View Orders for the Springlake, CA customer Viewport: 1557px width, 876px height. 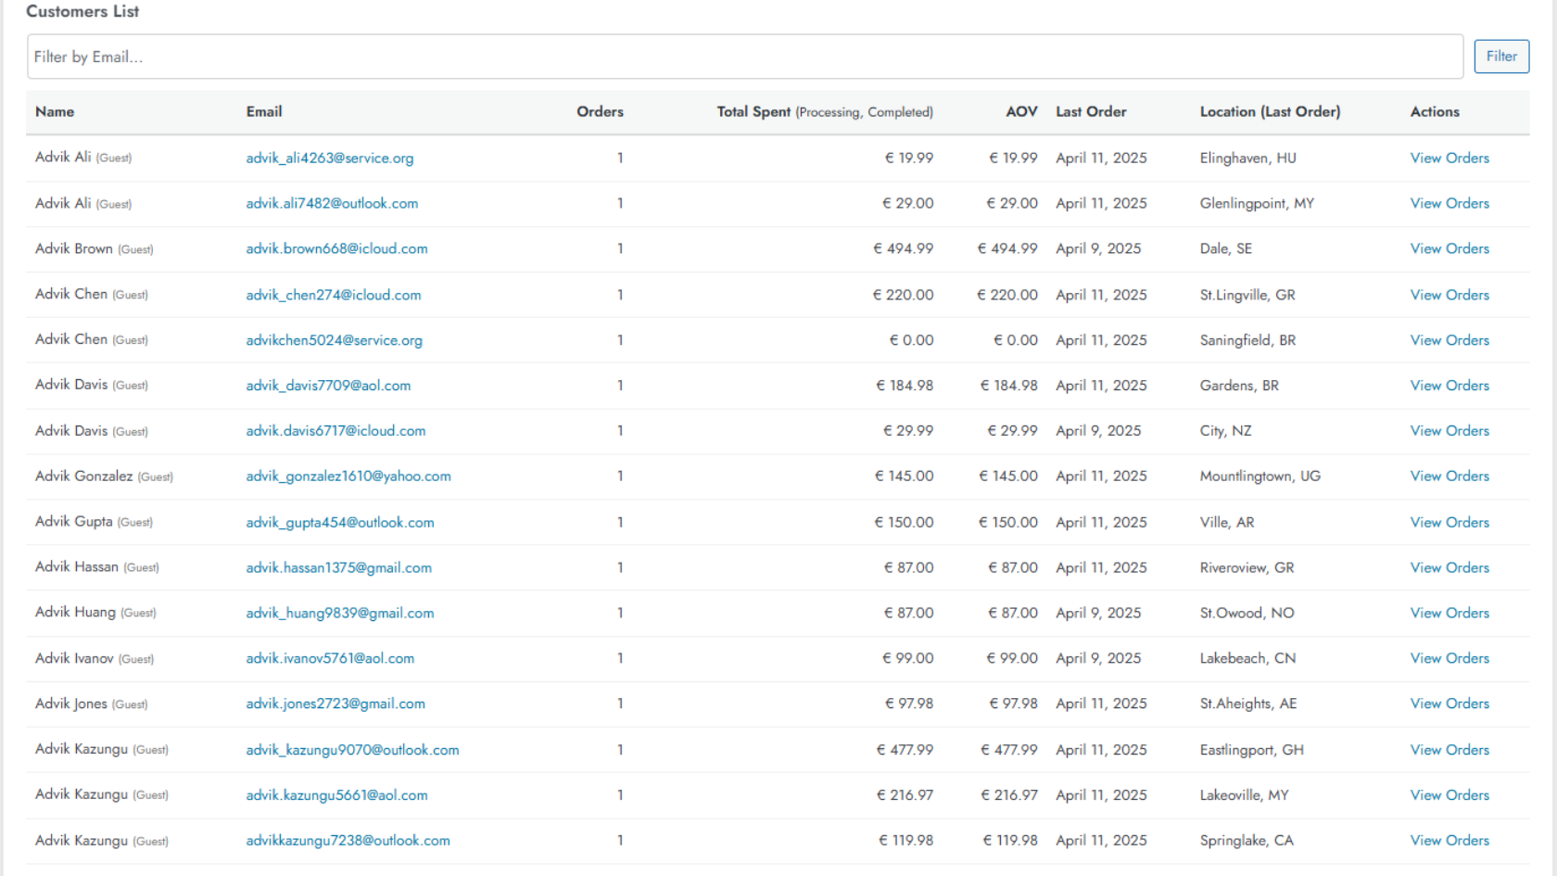tap(1449, 841)
